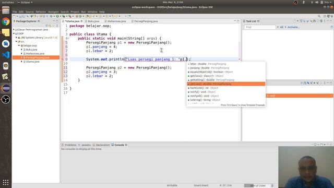
Task: Click the clock in the top bar
Action: tap(173, 2)
